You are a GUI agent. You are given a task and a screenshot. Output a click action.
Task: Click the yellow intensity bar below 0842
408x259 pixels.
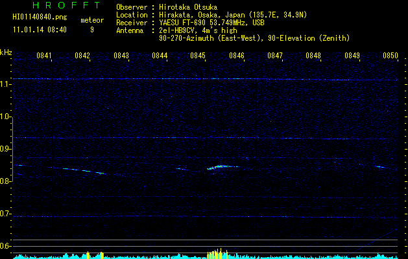(x=88, y=255)
